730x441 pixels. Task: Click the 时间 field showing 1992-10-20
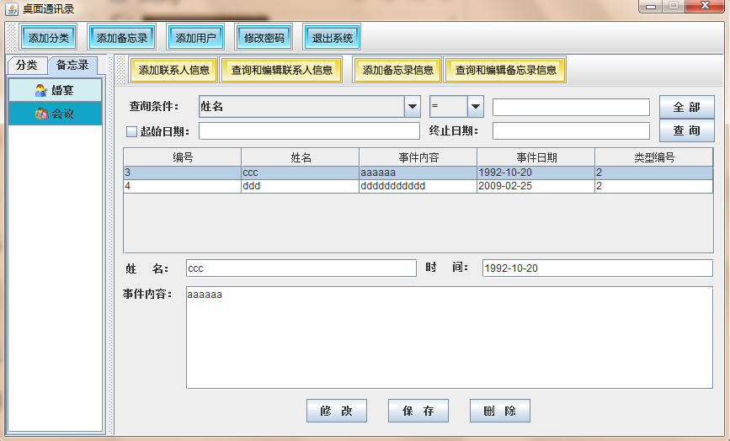tap(597, 268)
